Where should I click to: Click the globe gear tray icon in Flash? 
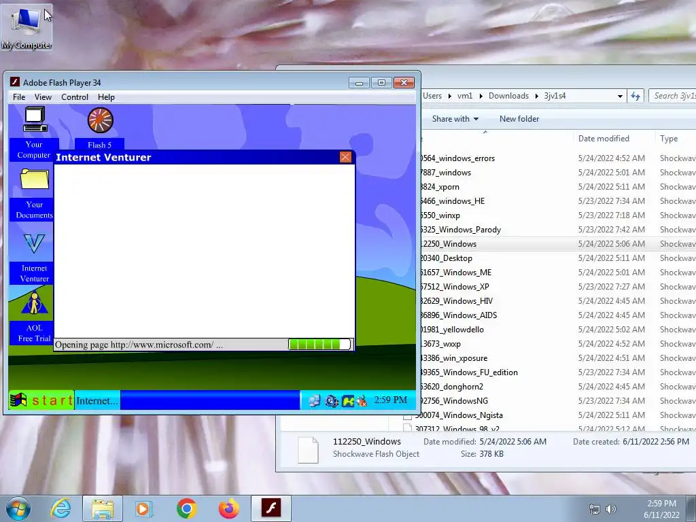tap(332, 401)
